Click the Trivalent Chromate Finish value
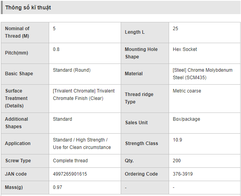The height and width of the screenshot is (196, 241). point(84,94)
